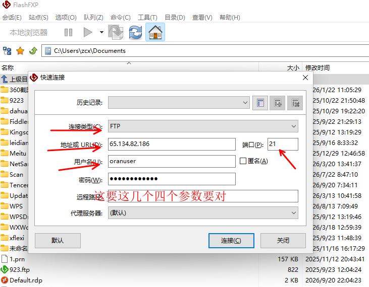The height and width of the screenshot is (287, 369).
Task: Select the 1.prn file
Action: click(17, 259)
